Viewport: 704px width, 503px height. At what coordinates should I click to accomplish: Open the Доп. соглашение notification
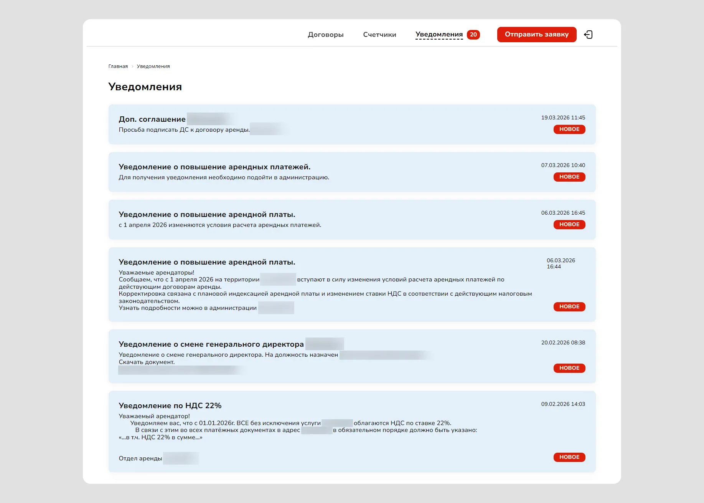[x=152, y=119]
